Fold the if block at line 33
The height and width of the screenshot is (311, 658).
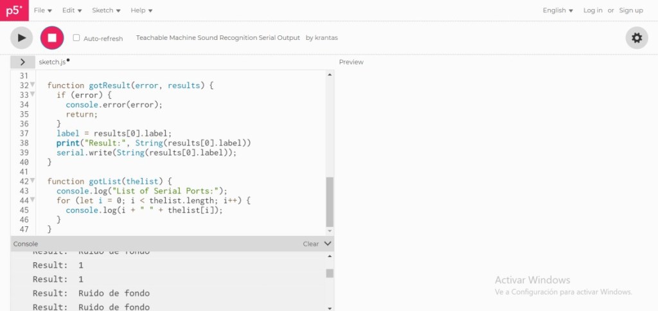coord(33,95)
